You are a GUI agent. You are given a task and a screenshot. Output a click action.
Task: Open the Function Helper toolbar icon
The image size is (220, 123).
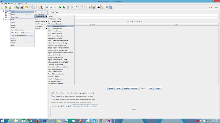pyautogui.click(x=108, y=7)
